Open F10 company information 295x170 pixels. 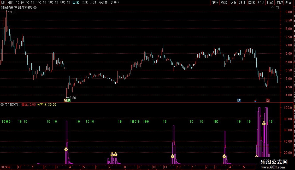[x=261, y=2]
